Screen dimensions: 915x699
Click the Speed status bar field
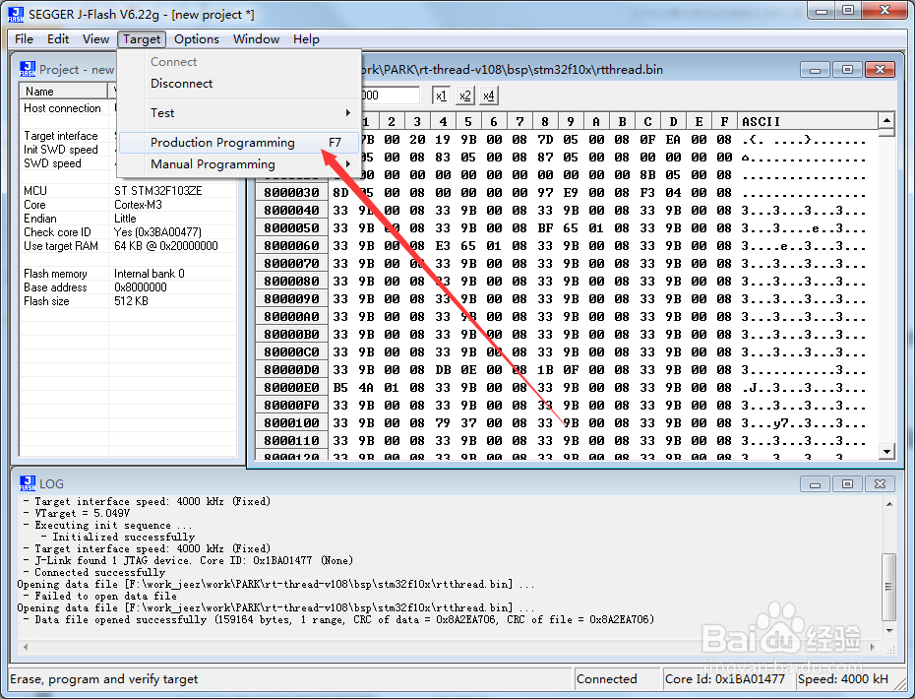[x=844, y=679]
